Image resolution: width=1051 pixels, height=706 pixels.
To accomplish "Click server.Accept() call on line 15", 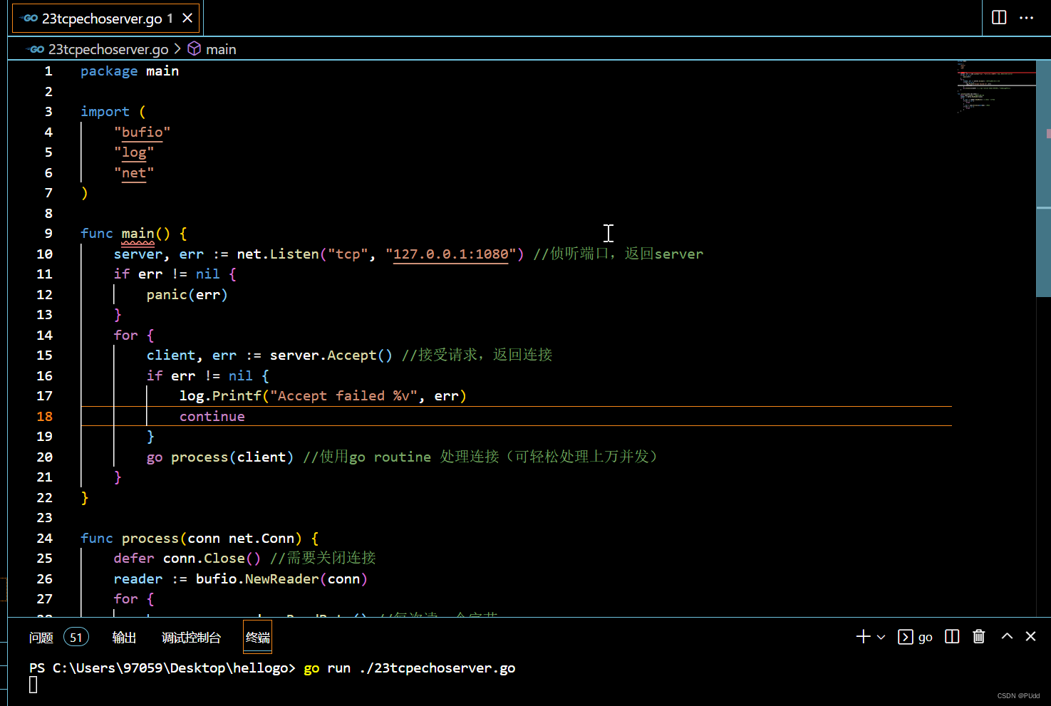I will click(331, 355).
